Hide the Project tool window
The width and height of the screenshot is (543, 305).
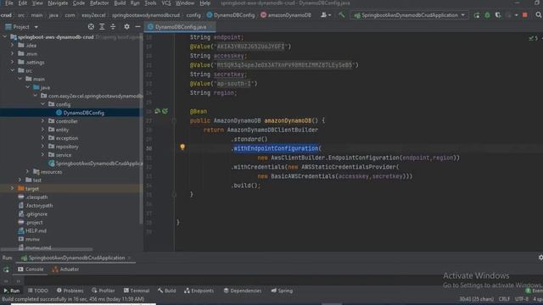point(137,26)
